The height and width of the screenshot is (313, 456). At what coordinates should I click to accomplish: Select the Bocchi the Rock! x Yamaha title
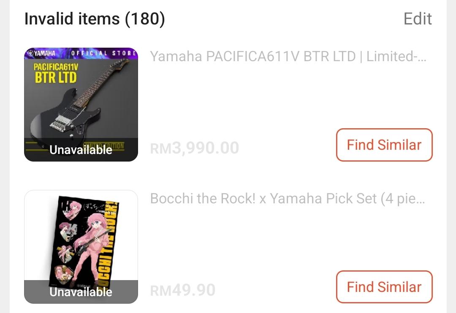(288, 199)
